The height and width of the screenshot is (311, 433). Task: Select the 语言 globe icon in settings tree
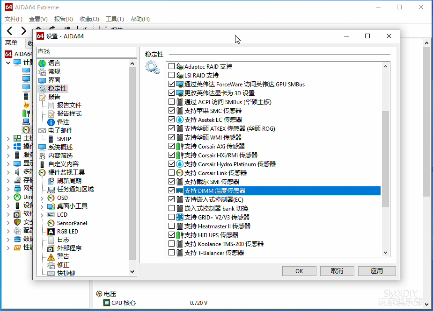(x=42, y=64)
